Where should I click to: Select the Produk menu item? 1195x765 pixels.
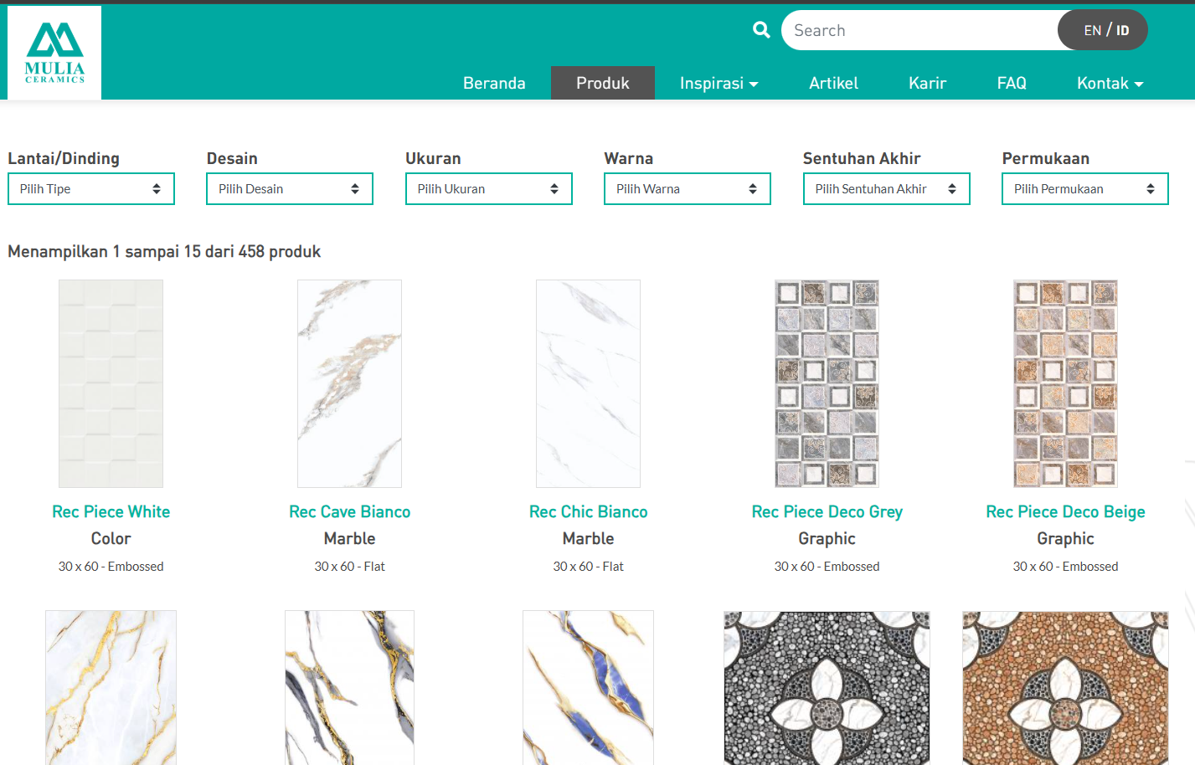tap(602, 83)
